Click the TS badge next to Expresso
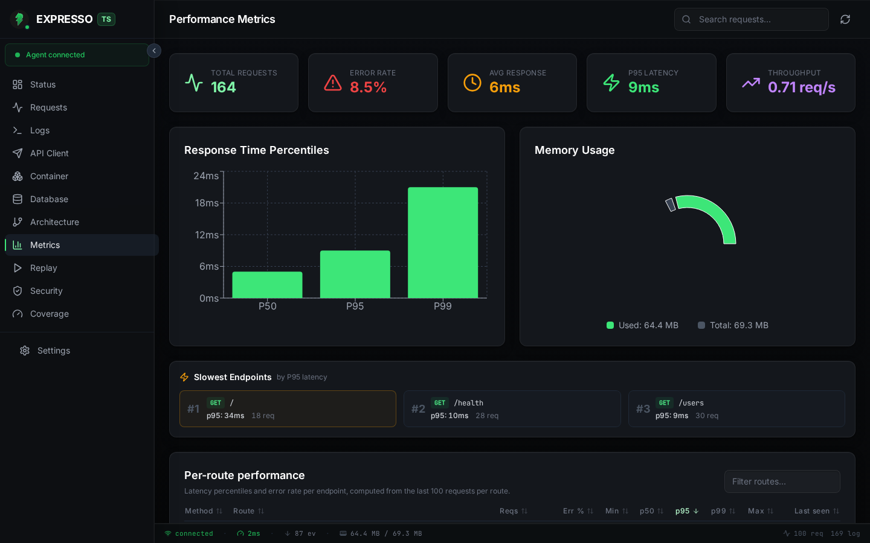This screenshot has height=543, width=870. (x=106, y=19)
